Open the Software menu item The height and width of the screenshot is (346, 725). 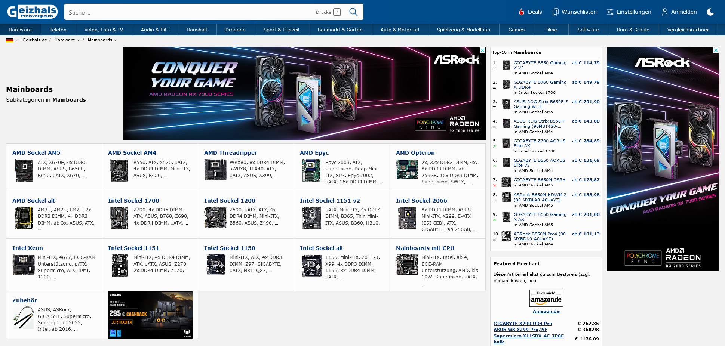[588, 30]
